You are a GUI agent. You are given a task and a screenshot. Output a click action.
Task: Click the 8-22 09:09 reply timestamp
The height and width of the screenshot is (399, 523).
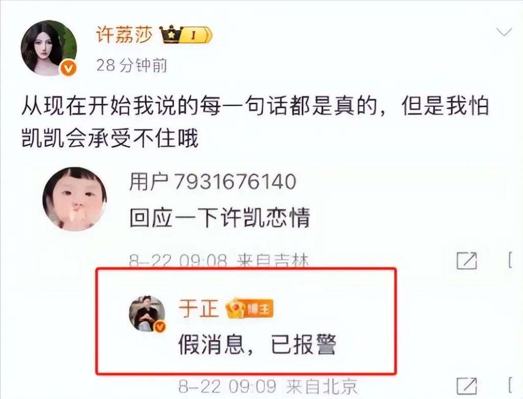[227, 387]
